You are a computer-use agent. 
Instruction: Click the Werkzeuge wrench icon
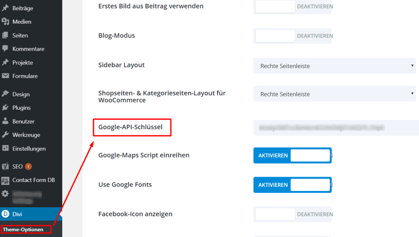[5, 135]
